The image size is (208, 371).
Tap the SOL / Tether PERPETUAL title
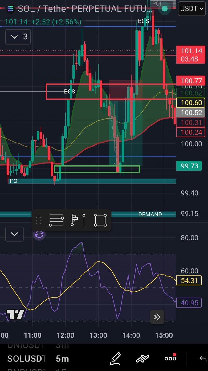(86, 9)
